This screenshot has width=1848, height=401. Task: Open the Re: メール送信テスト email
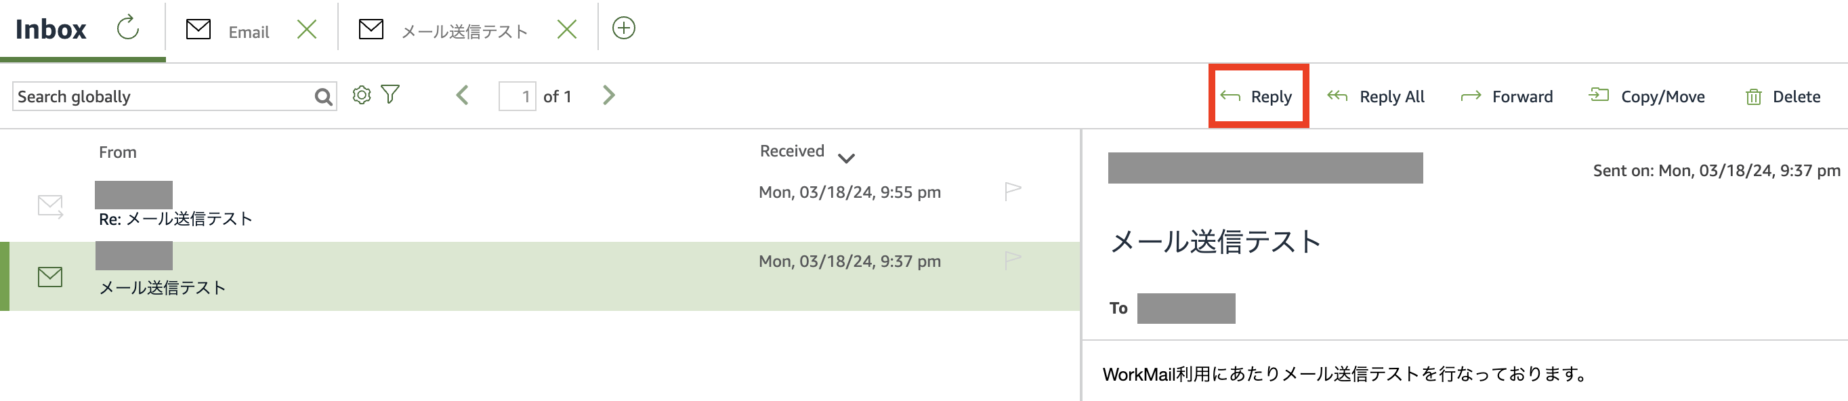(x=175, y=219)
